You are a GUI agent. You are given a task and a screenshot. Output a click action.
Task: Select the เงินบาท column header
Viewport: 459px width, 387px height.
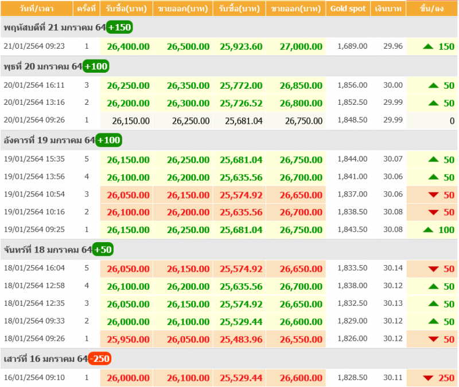[388, 9]
